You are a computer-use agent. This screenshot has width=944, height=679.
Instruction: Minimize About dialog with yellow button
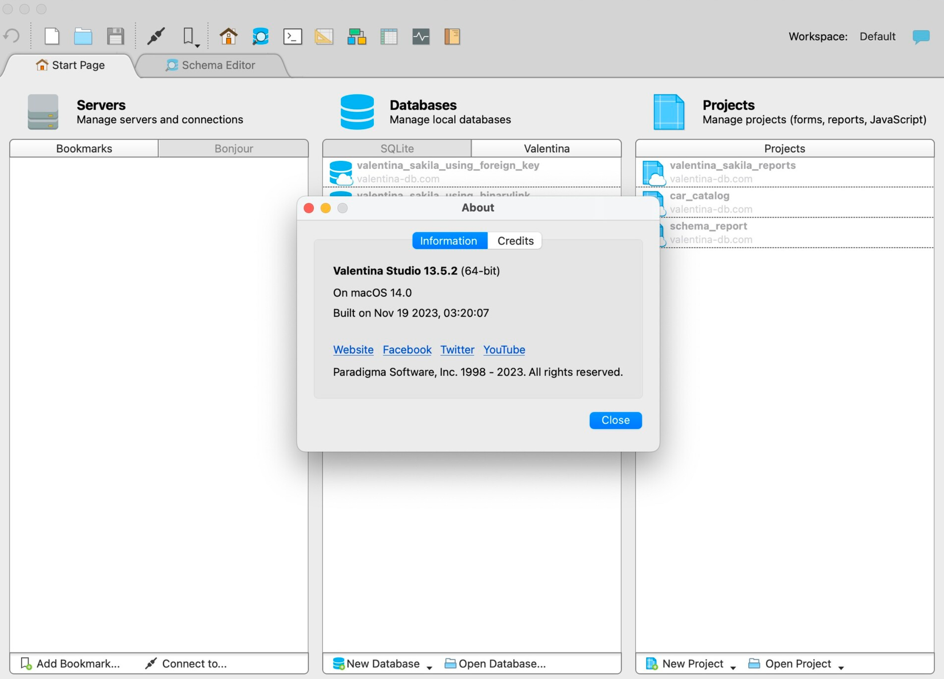click(326, 208)
